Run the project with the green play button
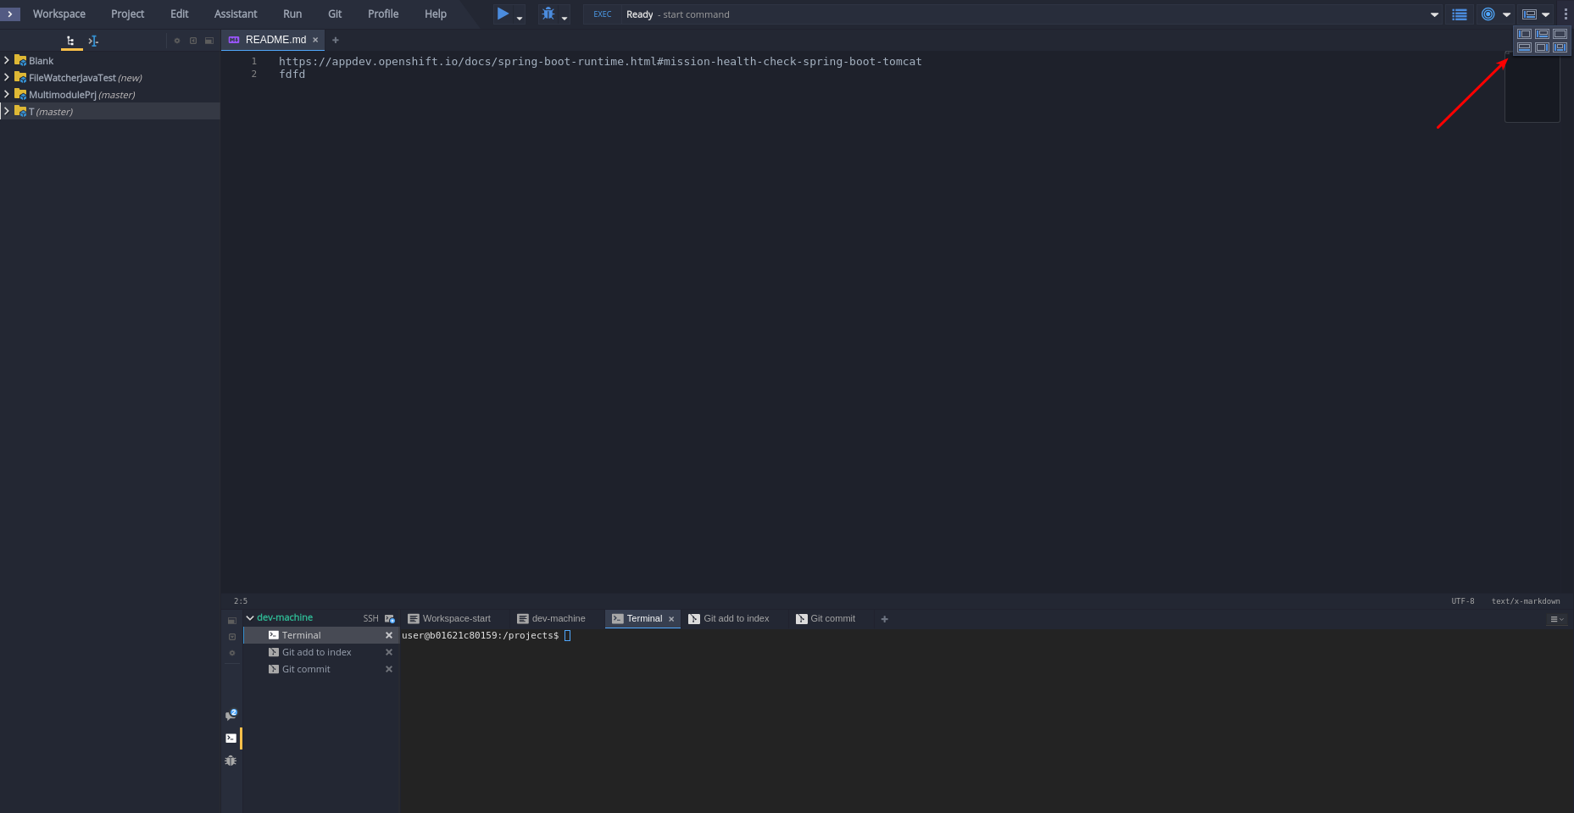The height and width of the screenshot is (813, 1574). (x=502, y=14)
